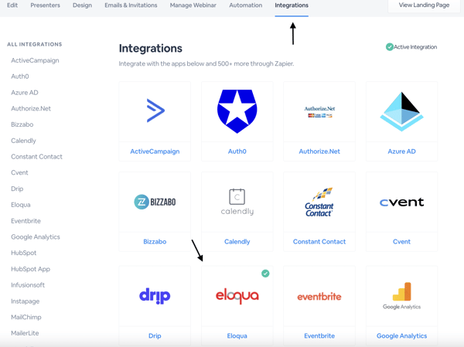Select Constant Contact in the sidebar

coord(36,157)
